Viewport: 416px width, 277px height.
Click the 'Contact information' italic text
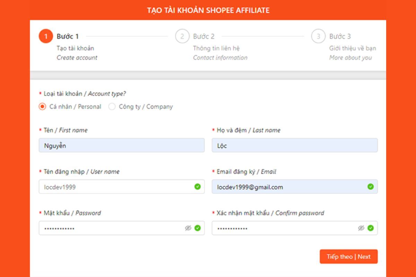click(220, 58)
